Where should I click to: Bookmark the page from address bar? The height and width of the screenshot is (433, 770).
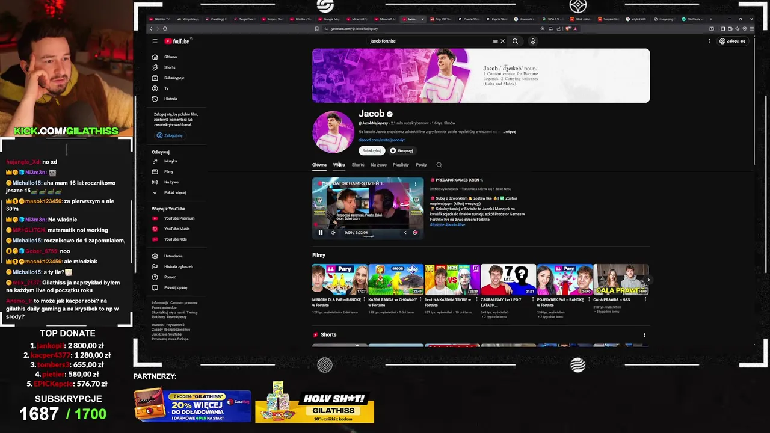[316, 28]
